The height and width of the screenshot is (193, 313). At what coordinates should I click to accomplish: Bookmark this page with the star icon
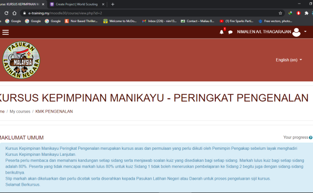point(280,13)
